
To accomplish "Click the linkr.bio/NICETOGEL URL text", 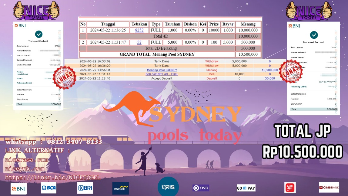I will click(53, 178).
